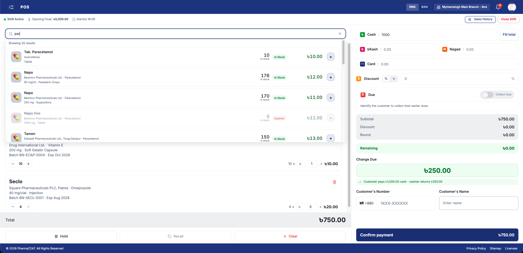523x253 pixels.
Task: Decrease the Vitamin E item quantity from 10
Action: (13, 164)
